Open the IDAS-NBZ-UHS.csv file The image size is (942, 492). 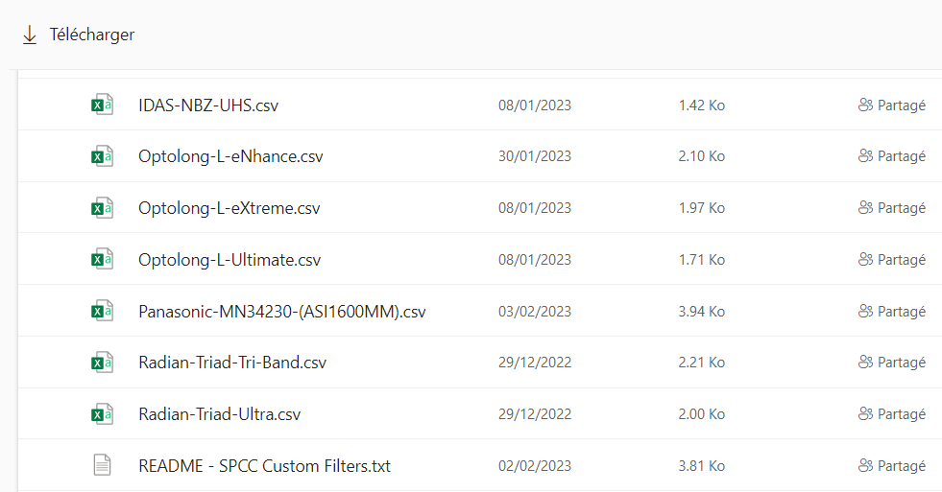click(x=208, y=105)
